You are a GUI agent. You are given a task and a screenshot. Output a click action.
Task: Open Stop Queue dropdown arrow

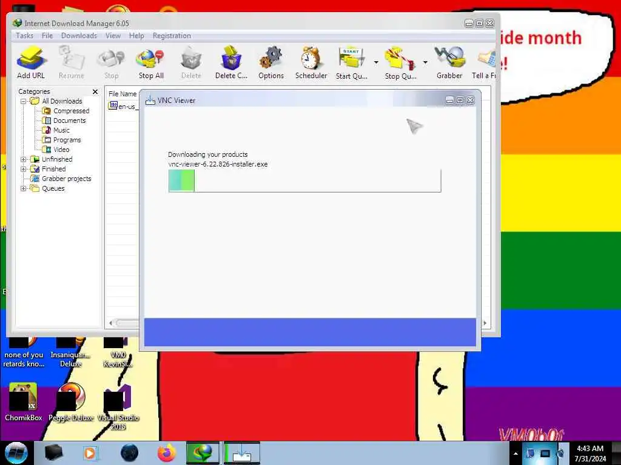click(425, 62)
